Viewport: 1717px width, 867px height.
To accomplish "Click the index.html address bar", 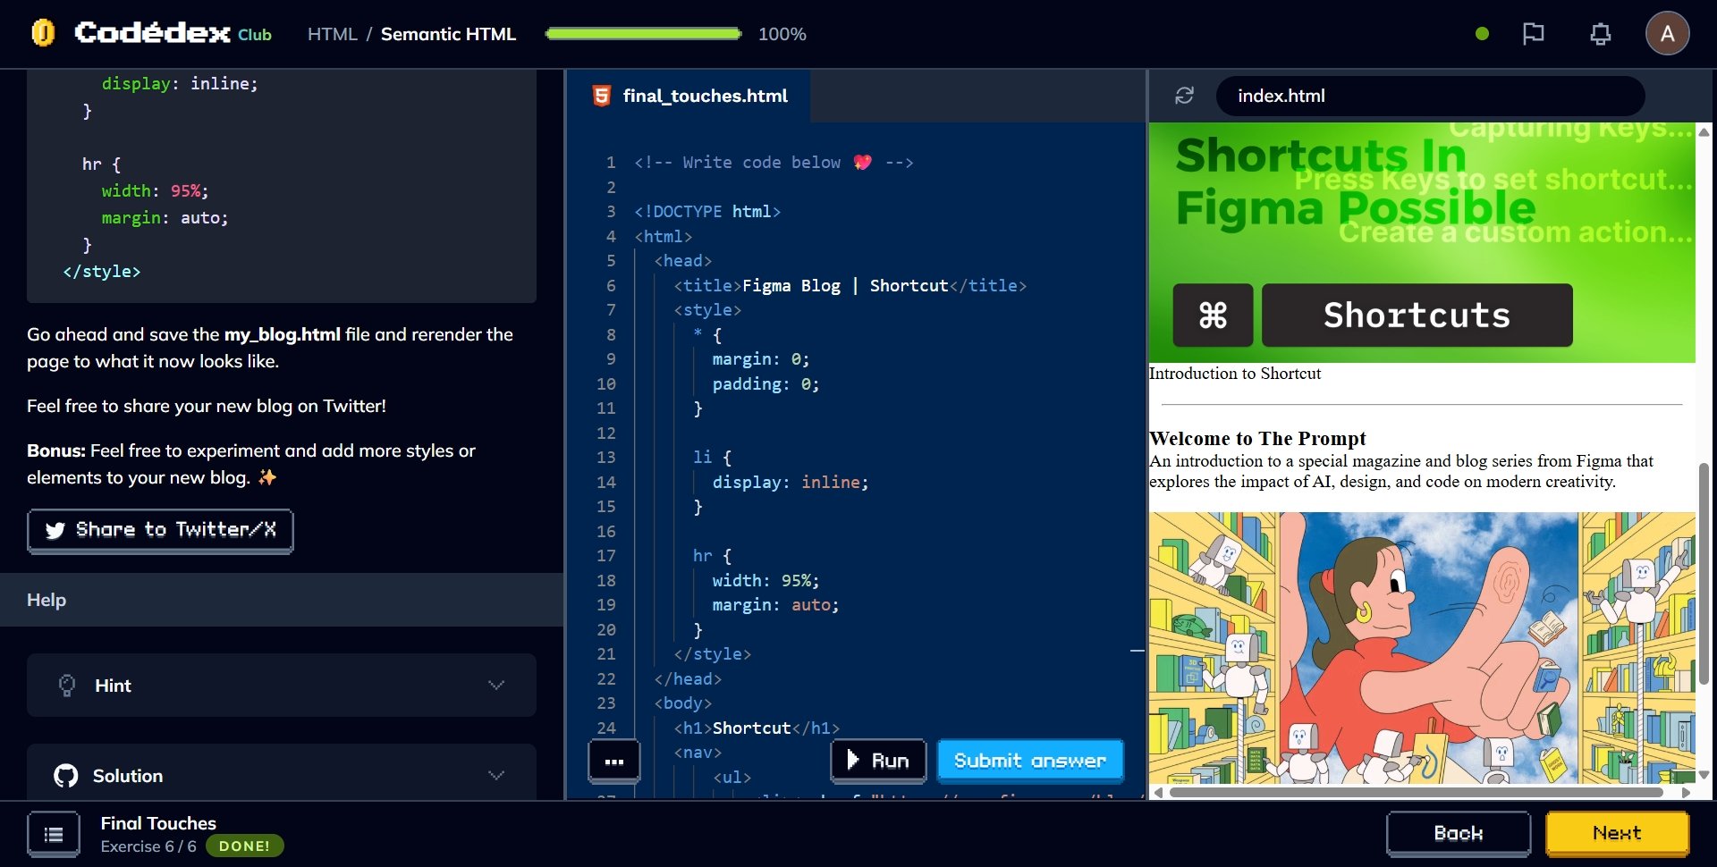I will click(x=1429, y=96).
